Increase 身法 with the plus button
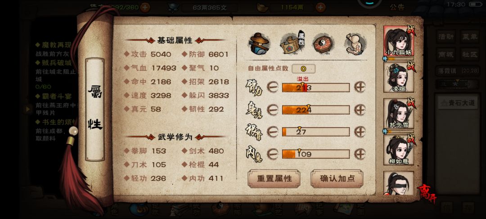Viewport: 486px width, 219px height. tap(360, 110)
